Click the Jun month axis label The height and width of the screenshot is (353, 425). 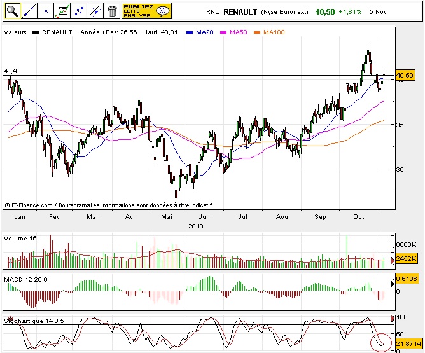pyautogui.click(x=204, y=217)
